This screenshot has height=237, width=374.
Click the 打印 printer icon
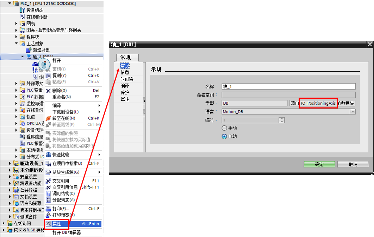(48, 209)
